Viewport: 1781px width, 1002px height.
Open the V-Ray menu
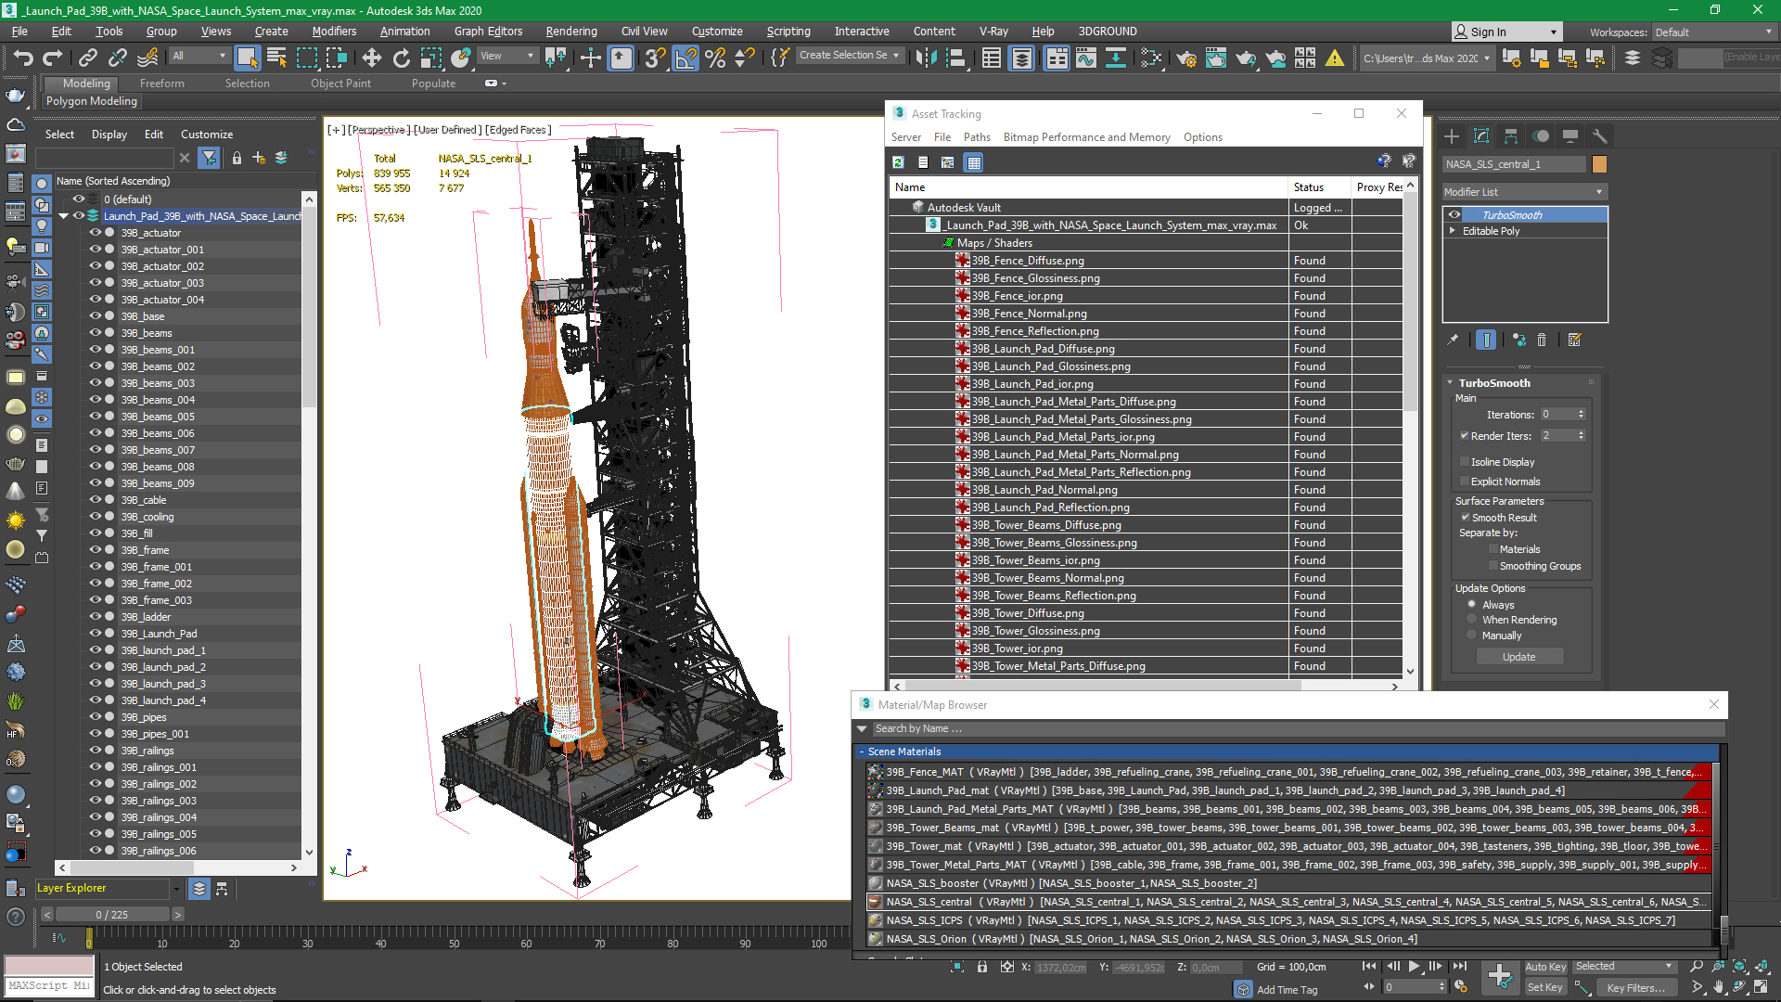click(x=993, y=31)
